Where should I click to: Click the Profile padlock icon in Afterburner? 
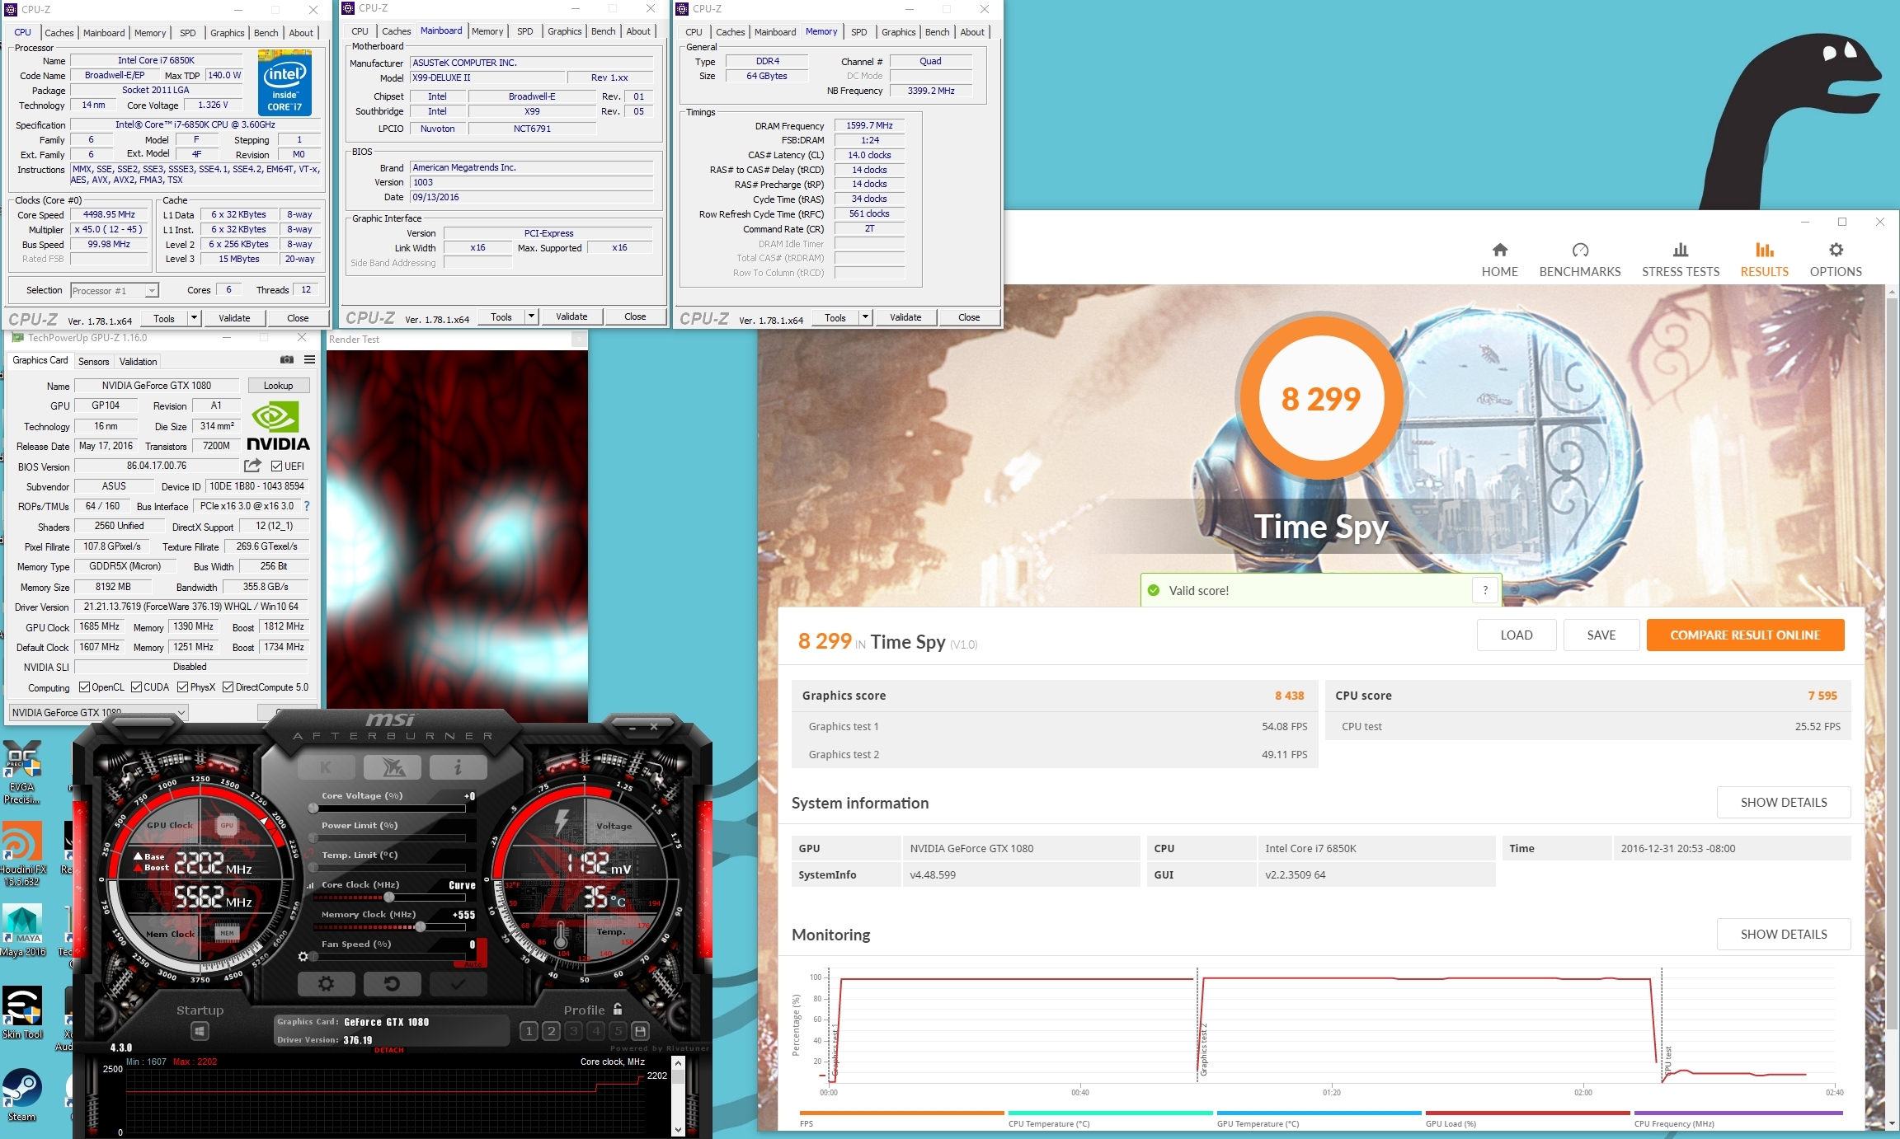[618, 1009]
